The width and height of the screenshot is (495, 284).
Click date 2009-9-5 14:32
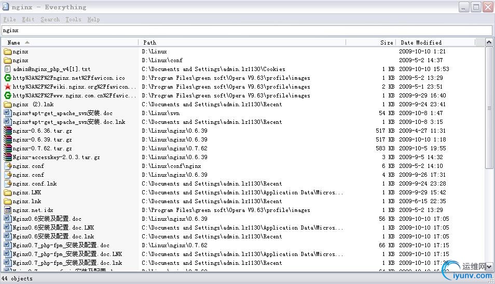pos(421,157)
